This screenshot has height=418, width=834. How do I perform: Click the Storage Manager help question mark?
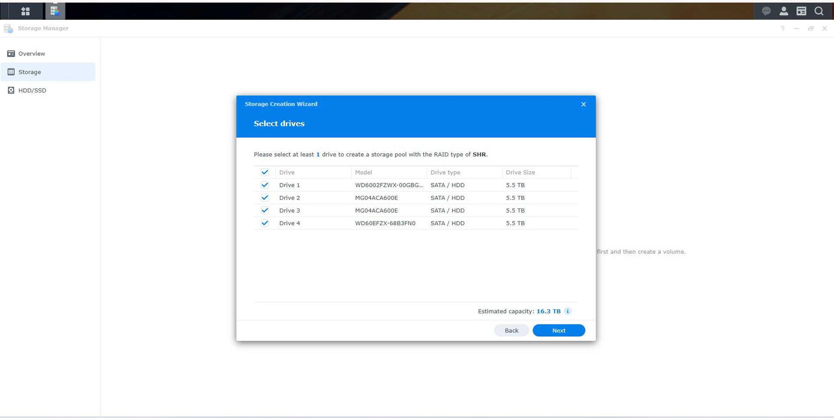782,28
